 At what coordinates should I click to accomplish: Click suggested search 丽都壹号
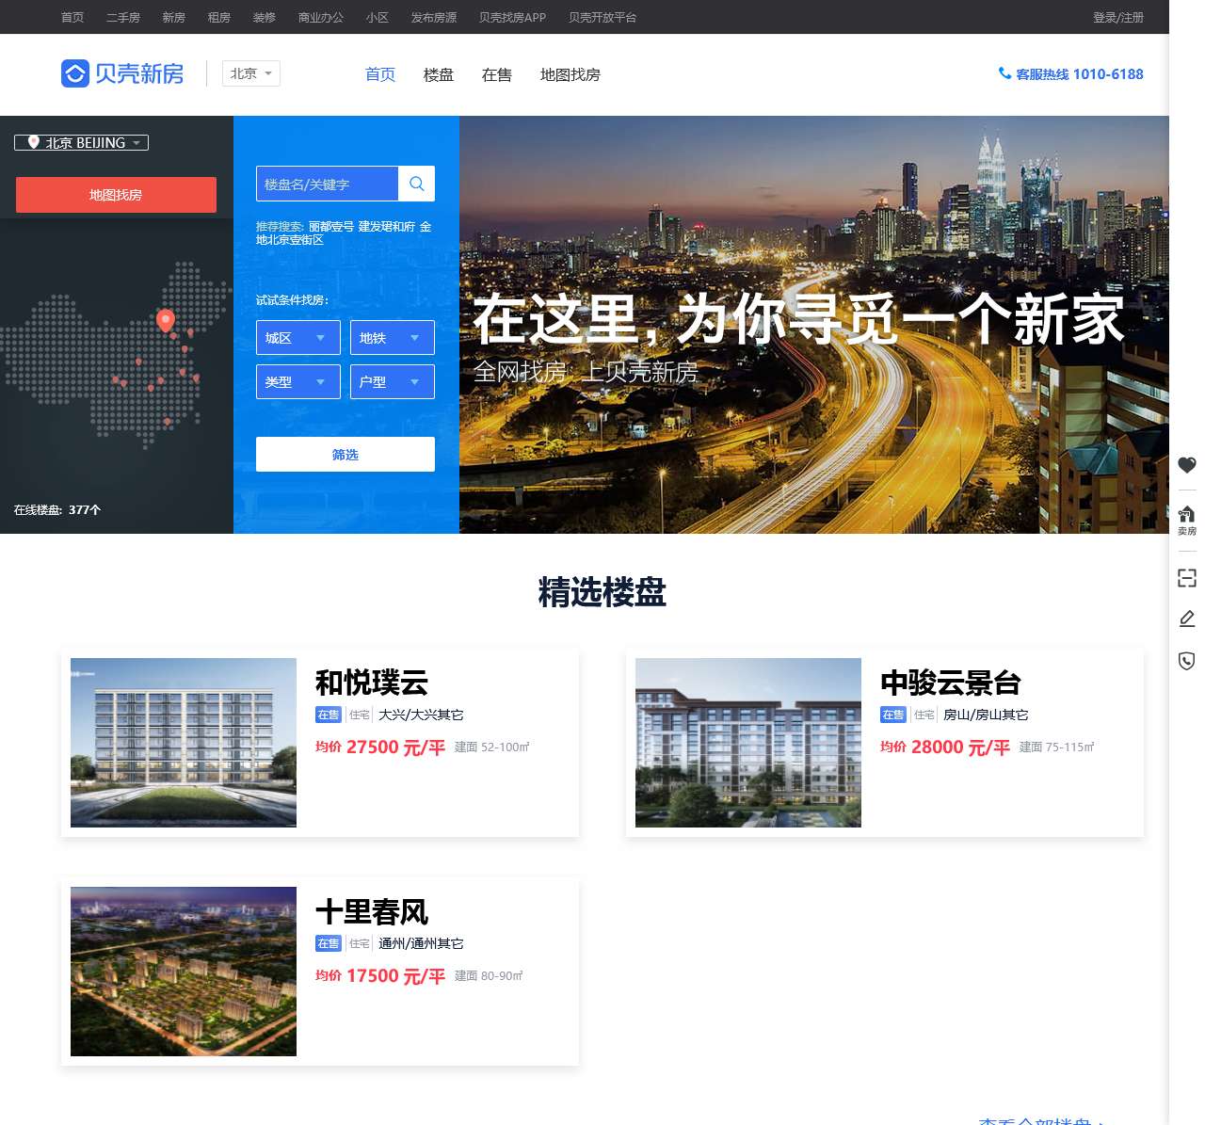(x=331, y=226)
